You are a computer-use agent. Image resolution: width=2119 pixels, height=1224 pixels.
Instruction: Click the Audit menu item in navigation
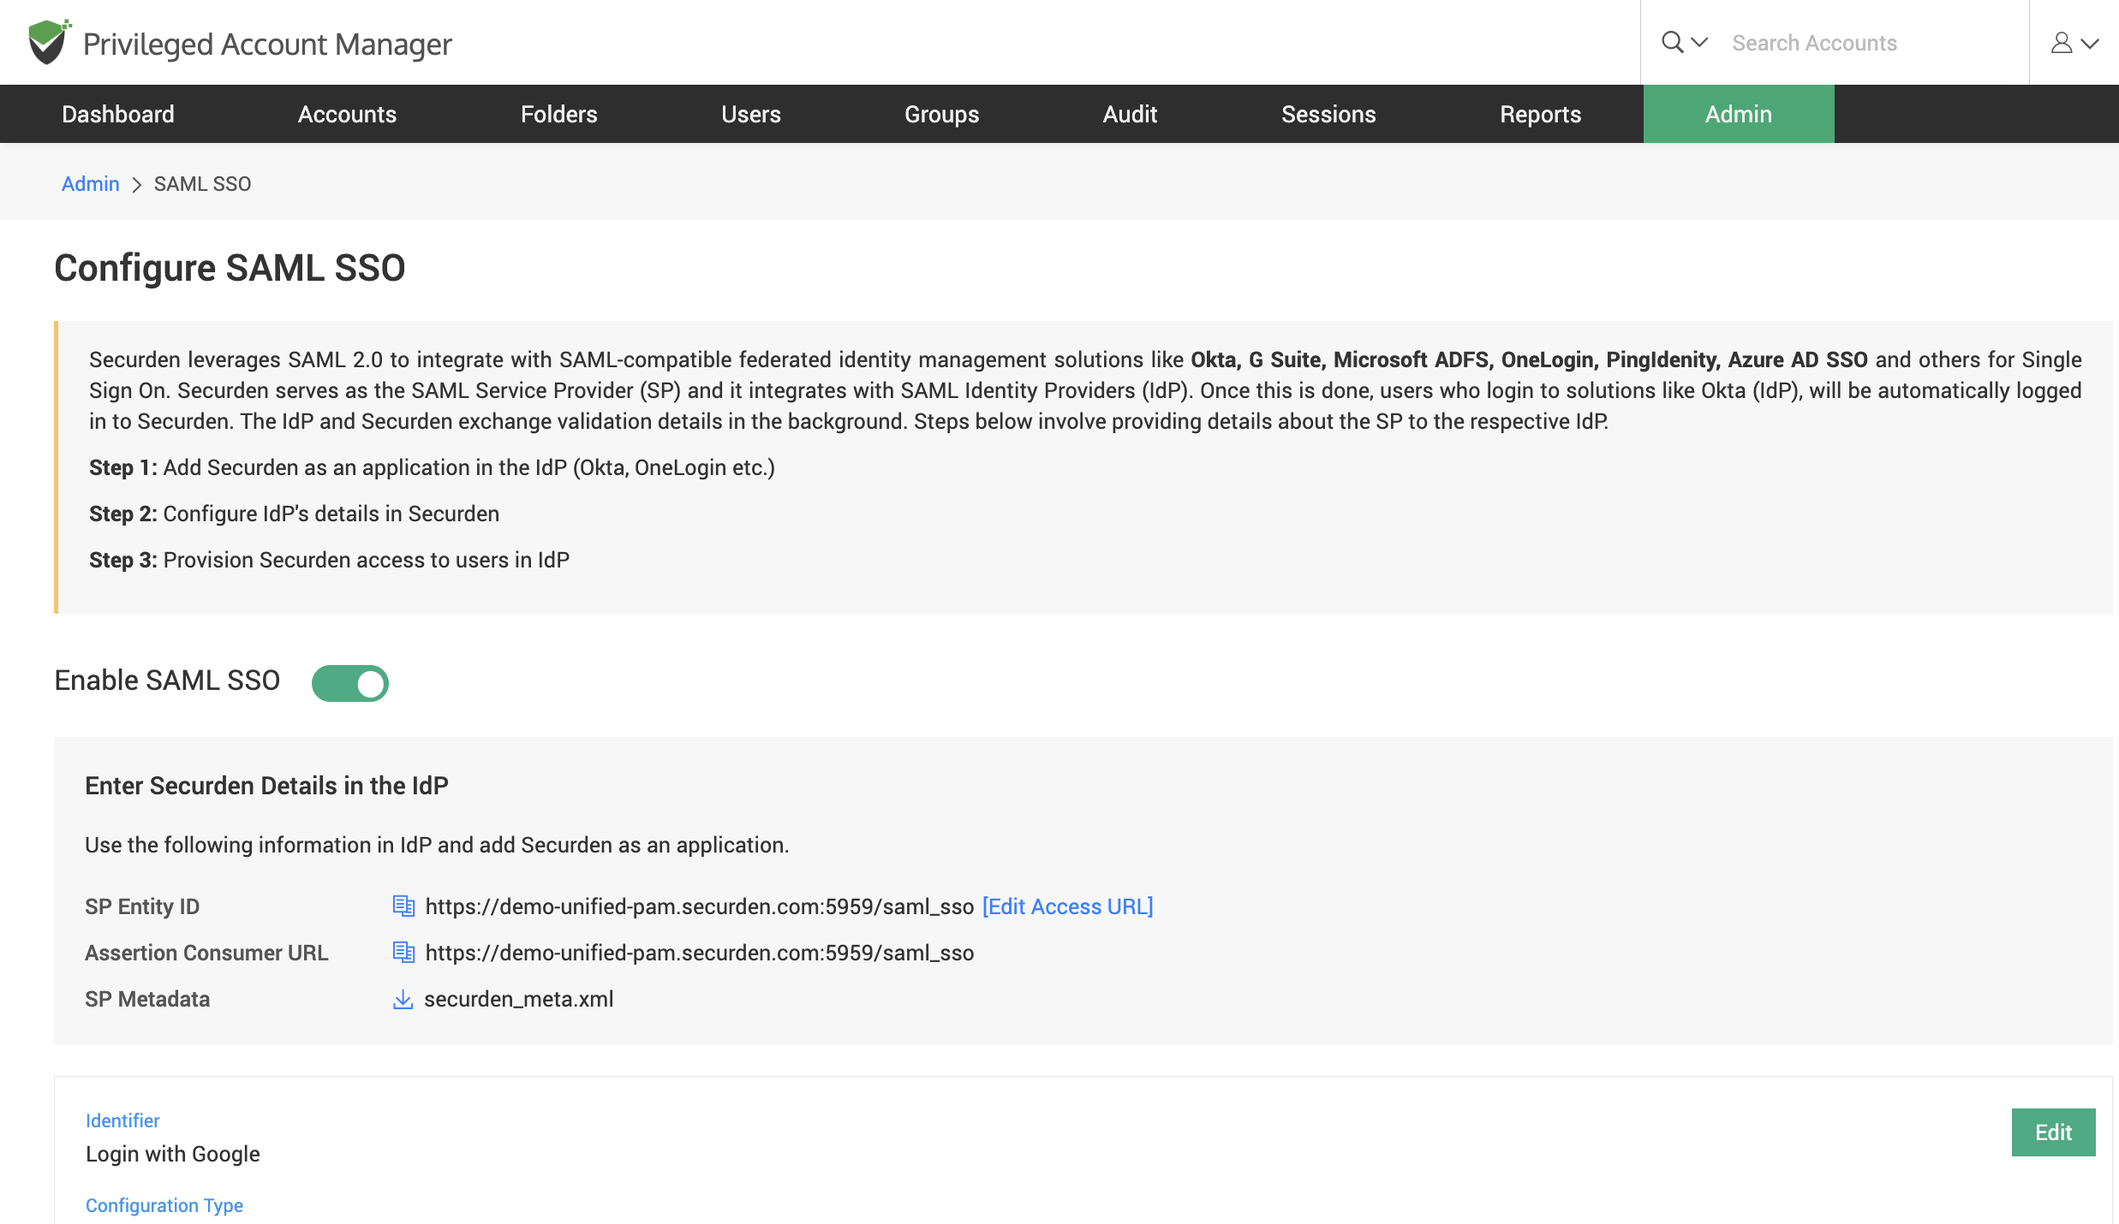(1131, 114)
